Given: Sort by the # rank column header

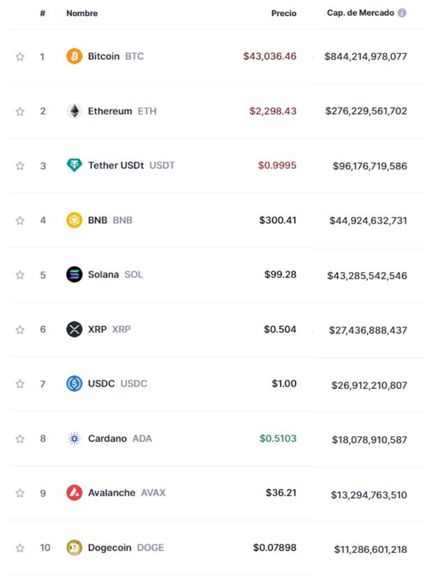Looking at the screenshot, I should pos(43,13).
